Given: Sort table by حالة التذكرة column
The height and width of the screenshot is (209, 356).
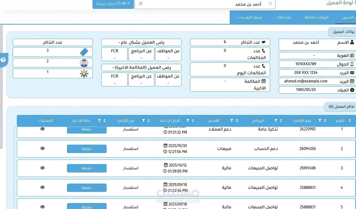Looking at the screenshot, I should [104, 121].
